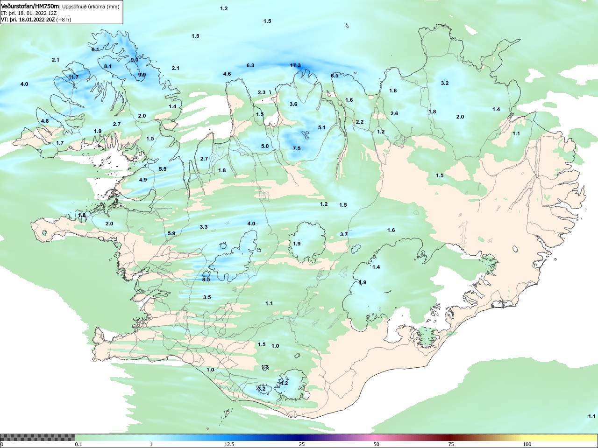Click the IT: þri. 18. 01. 2022 12Z line
The height and width of the screenshot is (448, 598).
tap(29, 13)
